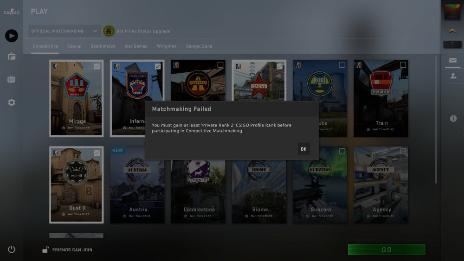The image size is (464, 261).
Task: Check the Agency map checkbox
Action: (x=403, y=151)
